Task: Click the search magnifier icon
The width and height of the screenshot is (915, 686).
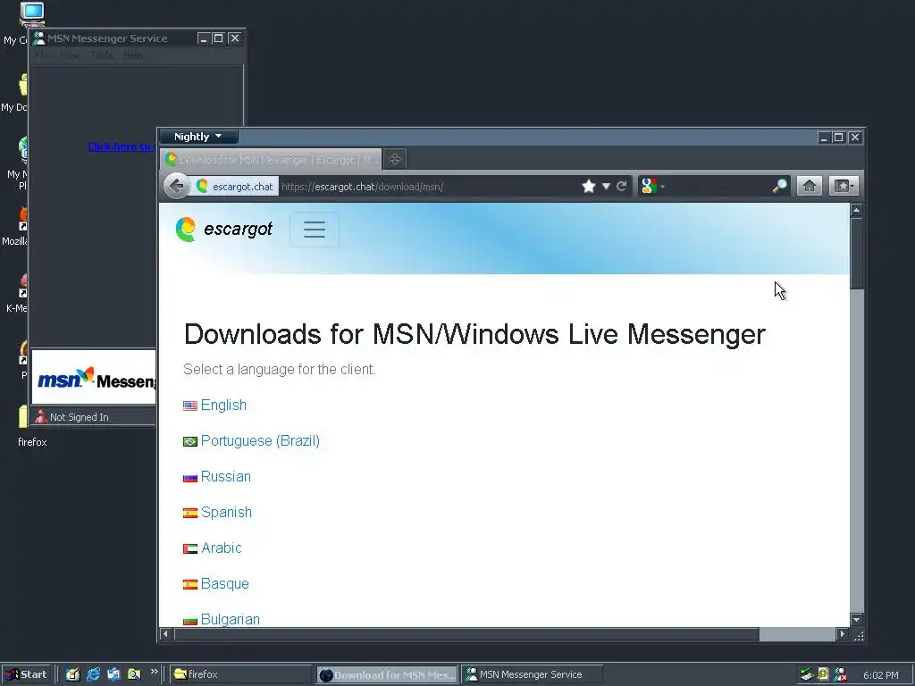Action: click(779, 186)
